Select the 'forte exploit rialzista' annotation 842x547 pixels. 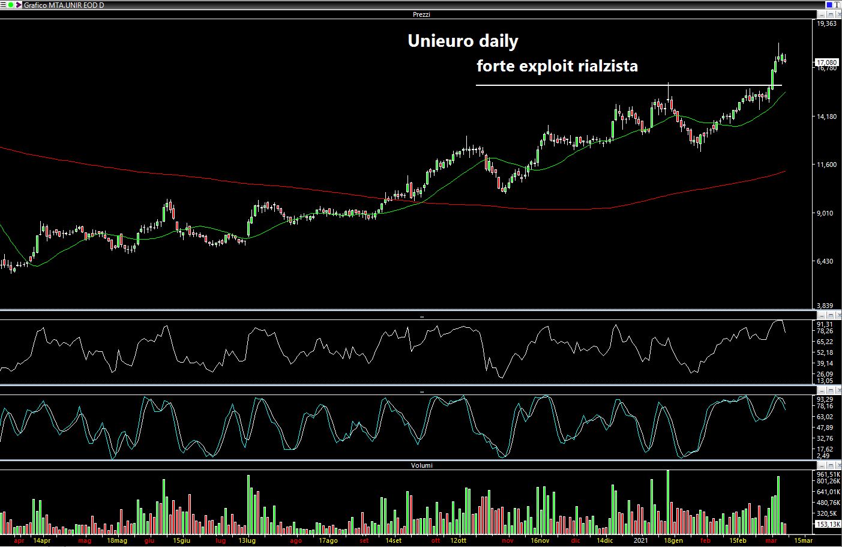click(557, 65)
